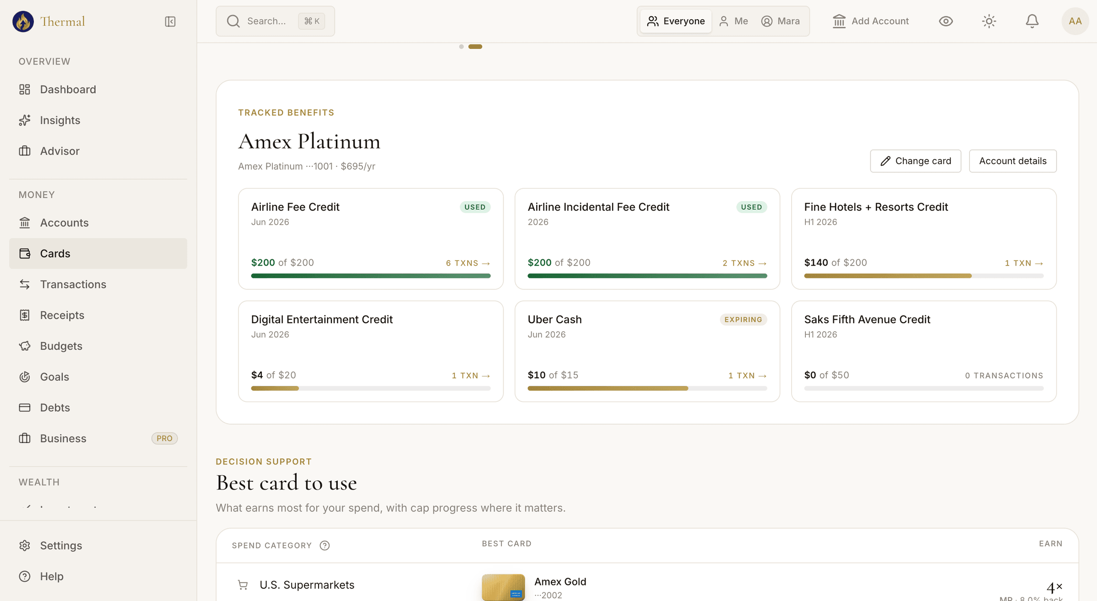The width and height of the screenshot is (1097, 601).
Task: Expand Airline Incidental Fee Credit 2 TXNS
Action: tap(745, 263)
